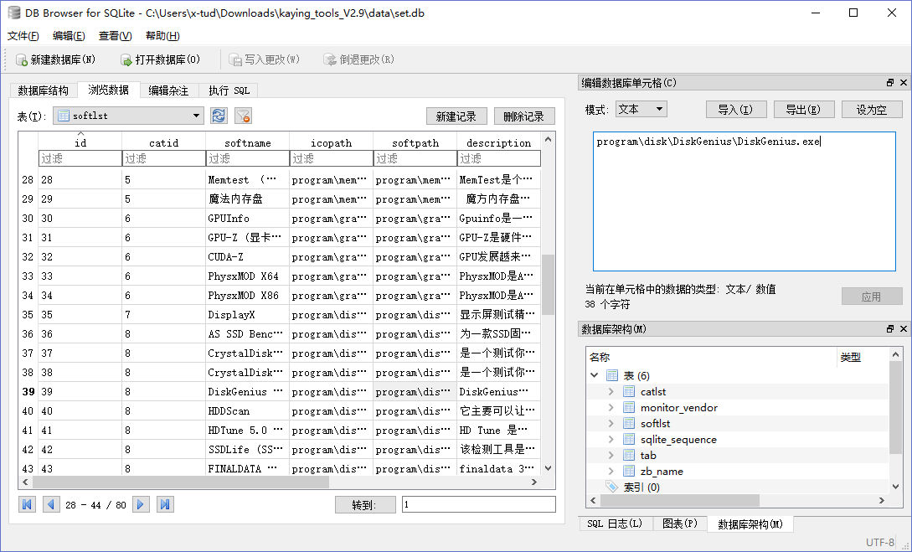912x552 pixels.
Task: Click the Open Database toolbar icon
Action: coord(126,59)
